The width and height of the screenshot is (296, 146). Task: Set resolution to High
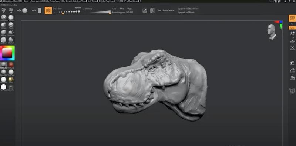pos(129,9)
